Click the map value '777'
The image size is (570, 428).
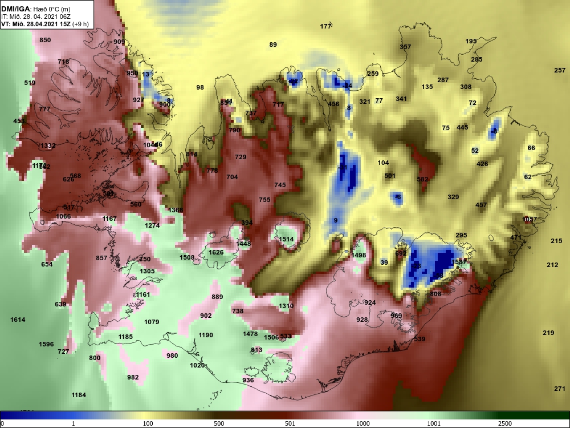click(44, 109)
